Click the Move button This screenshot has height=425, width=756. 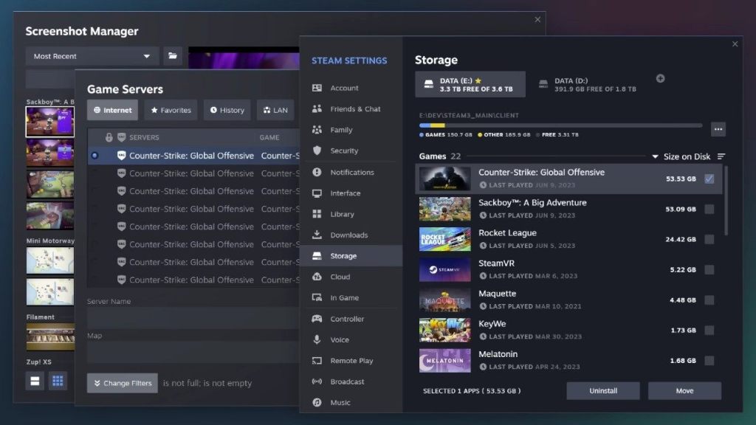684,391
